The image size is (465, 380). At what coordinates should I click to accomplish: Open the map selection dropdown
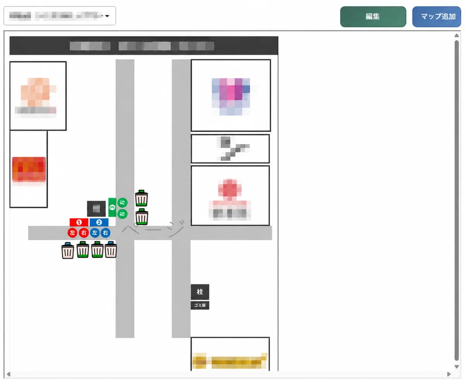[x=60, y=16]
